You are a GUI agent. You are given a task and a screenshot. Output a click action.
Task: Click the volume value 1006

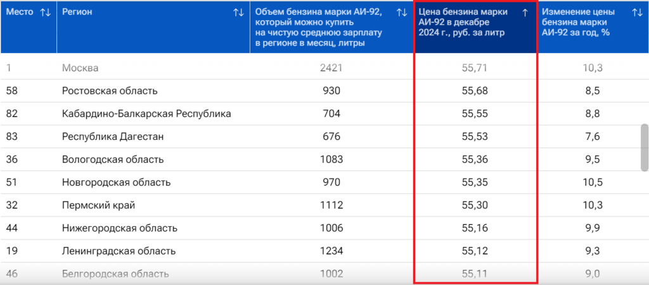coord(331,228)
